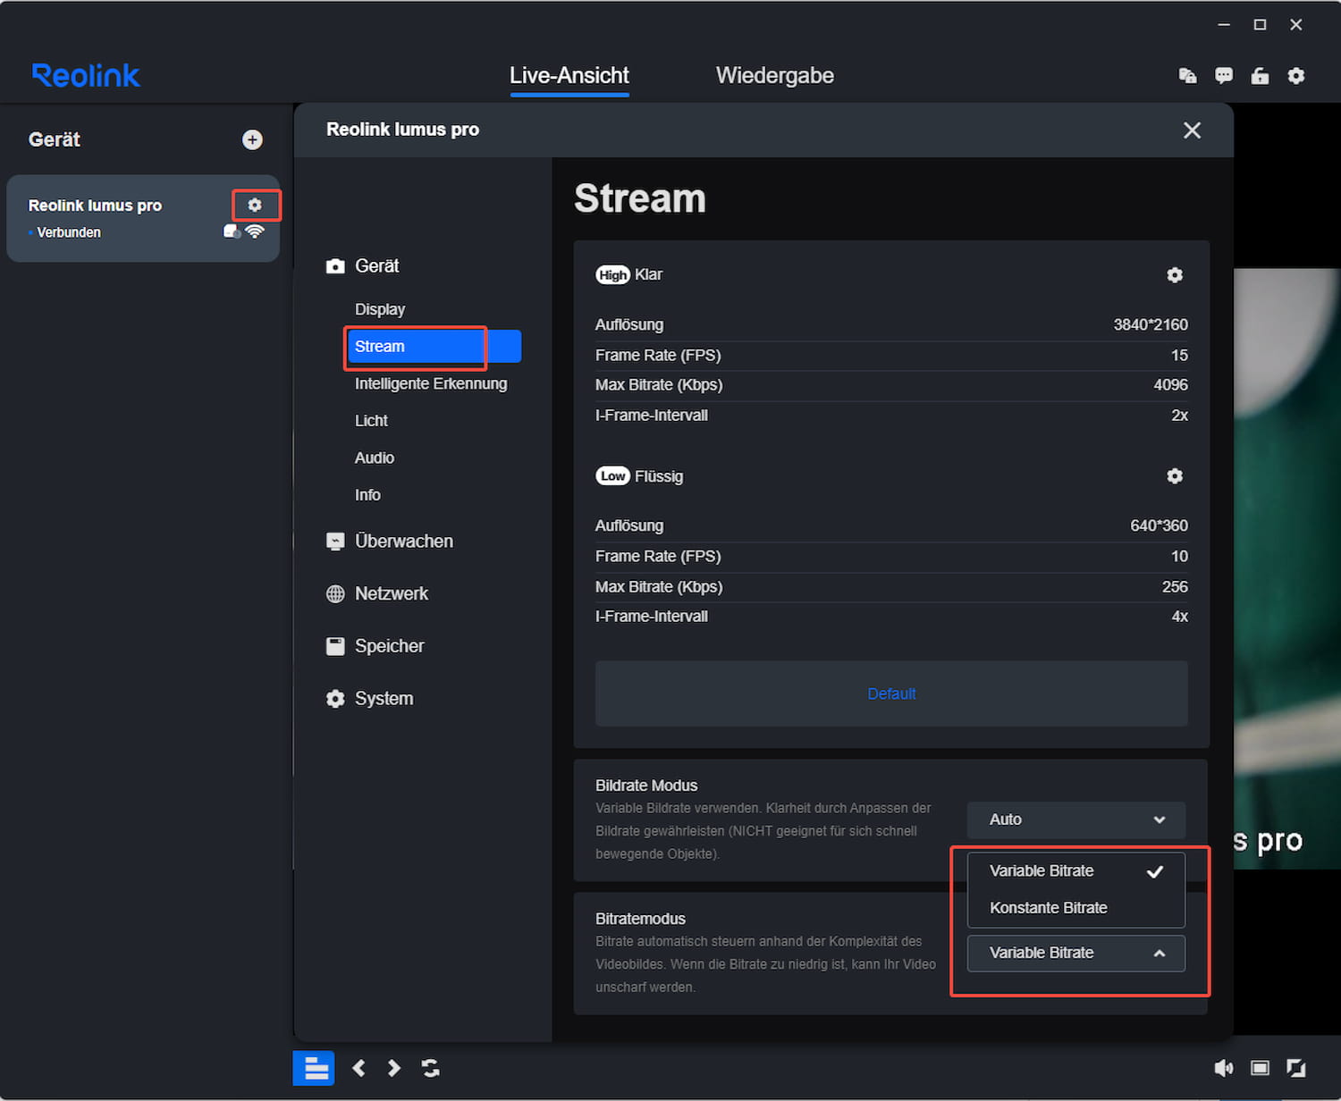This screenshot has width=1341, height=1101.
Task: Toggle the device list panel button
Action: [314, 1068]
